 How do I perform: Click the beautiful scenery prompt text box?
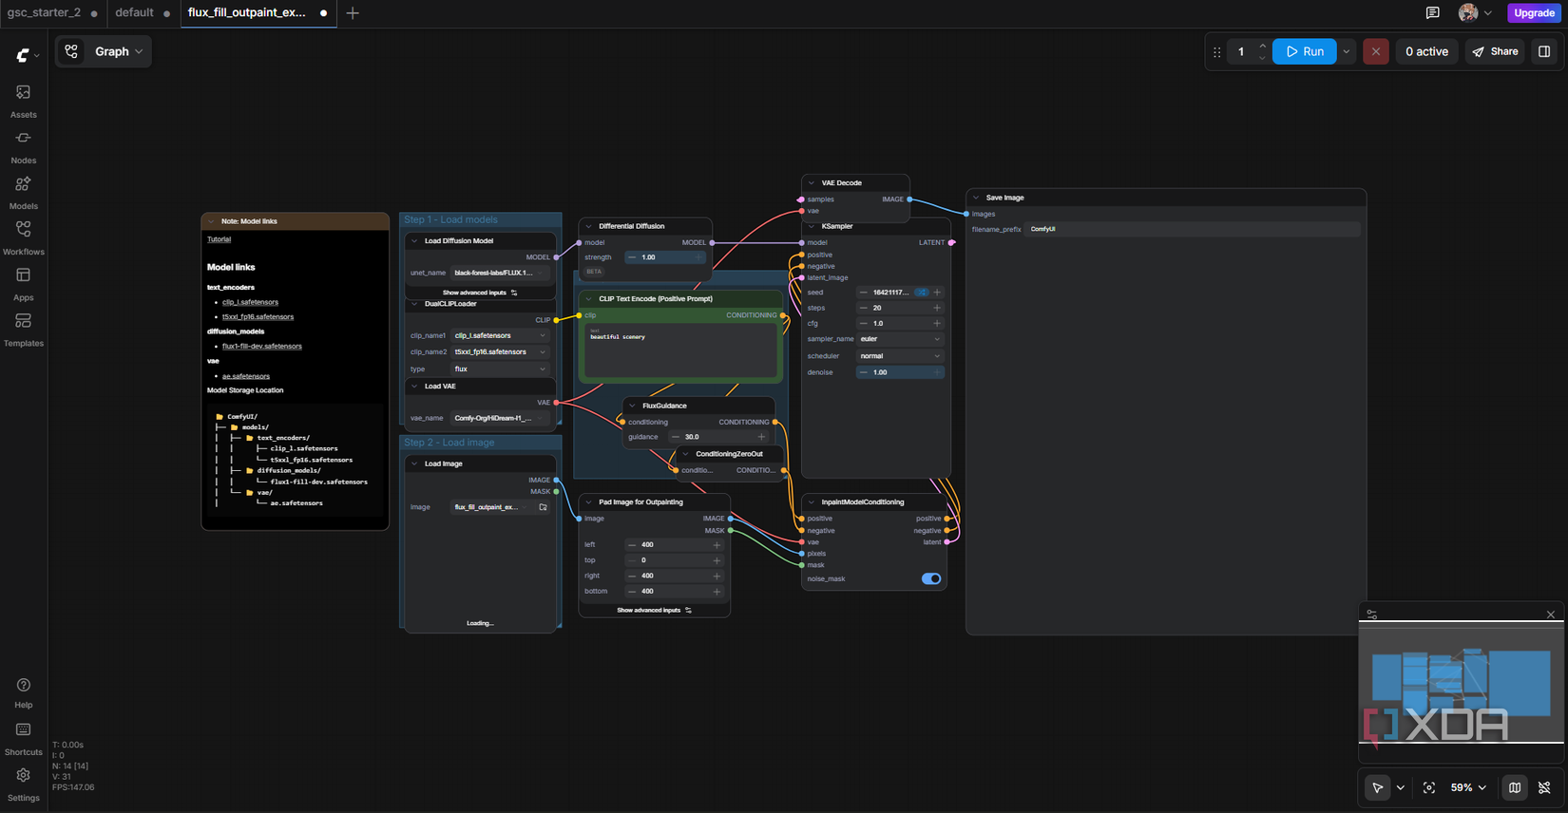tap(680, 350)
